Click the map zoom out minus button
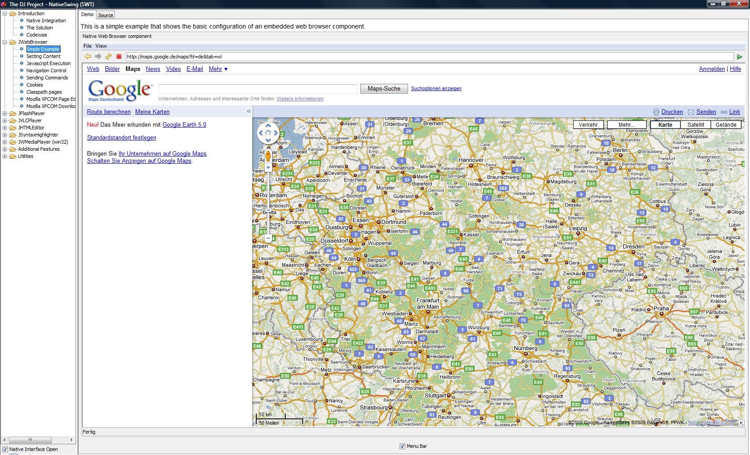750x455 pixels. pos(268,239)
